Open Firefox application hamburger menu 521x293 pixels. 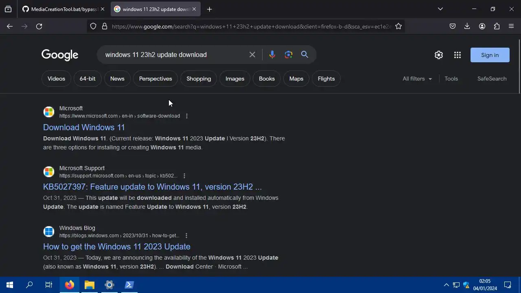[x=512, y=26]
